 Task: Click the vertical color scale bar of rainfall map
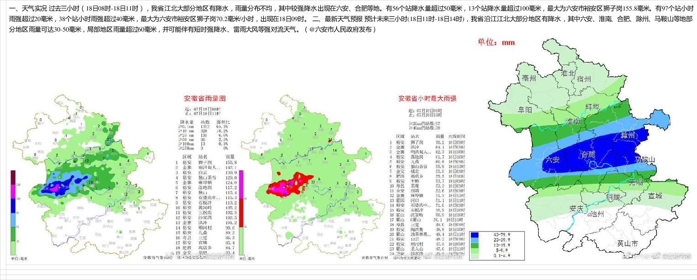(x=14, y=212)
